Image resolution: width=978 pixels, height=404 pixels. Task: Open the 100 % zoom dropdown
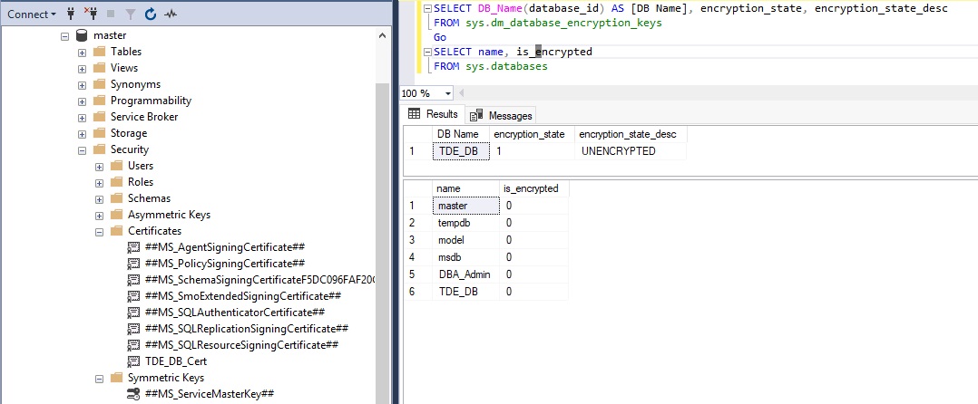pyautogui.click(x=448, y=94)
